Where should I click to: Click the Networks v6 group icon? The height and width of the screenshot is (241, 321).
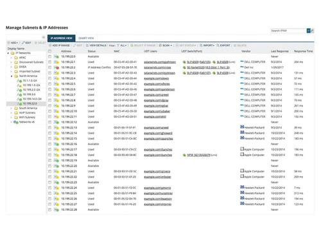[15, 122]
